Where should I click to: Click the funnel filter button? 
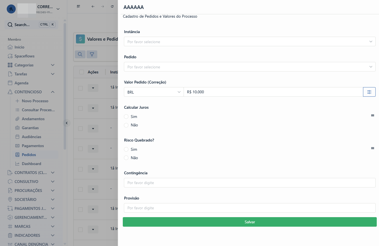(x=92, y=54)
